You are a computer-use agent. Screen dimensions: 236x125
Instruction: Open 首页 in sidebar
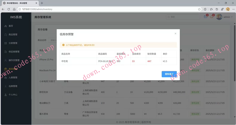16,26
